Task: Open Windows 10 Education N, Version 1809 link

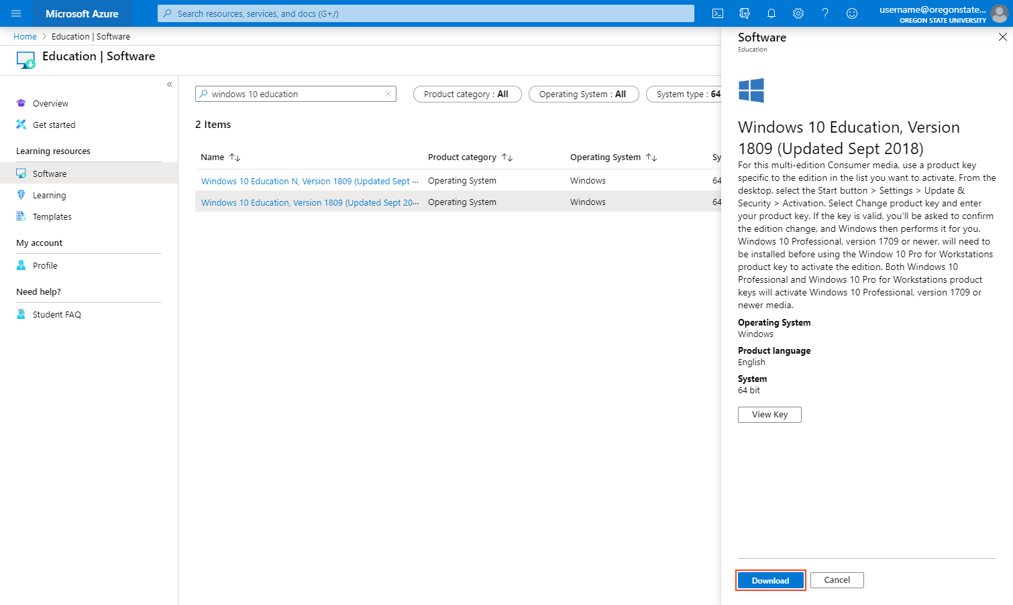Action: tap(309, 181)
